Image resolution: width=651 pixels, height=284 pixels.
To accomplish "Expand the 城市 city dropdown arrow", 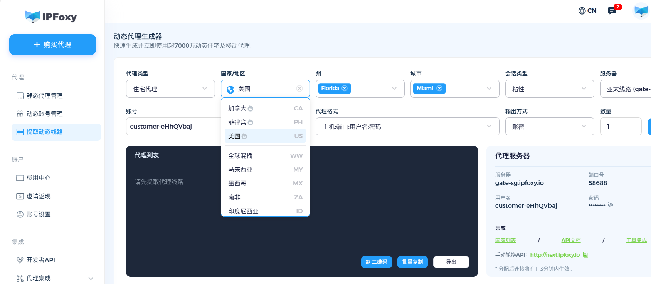I will pos(489,89).
